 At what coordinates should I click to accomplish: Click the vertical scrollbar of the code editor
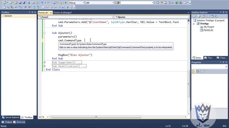click(x=189, y=84)
